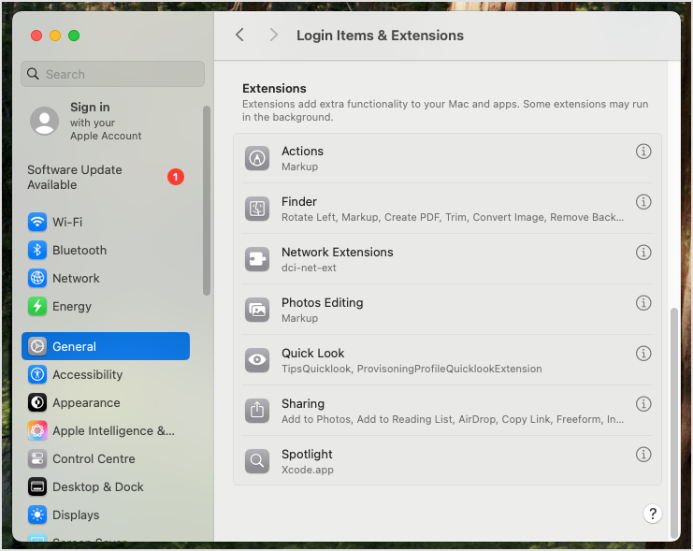Click the 'dci-net-ext' text

(x=309, y=268)
